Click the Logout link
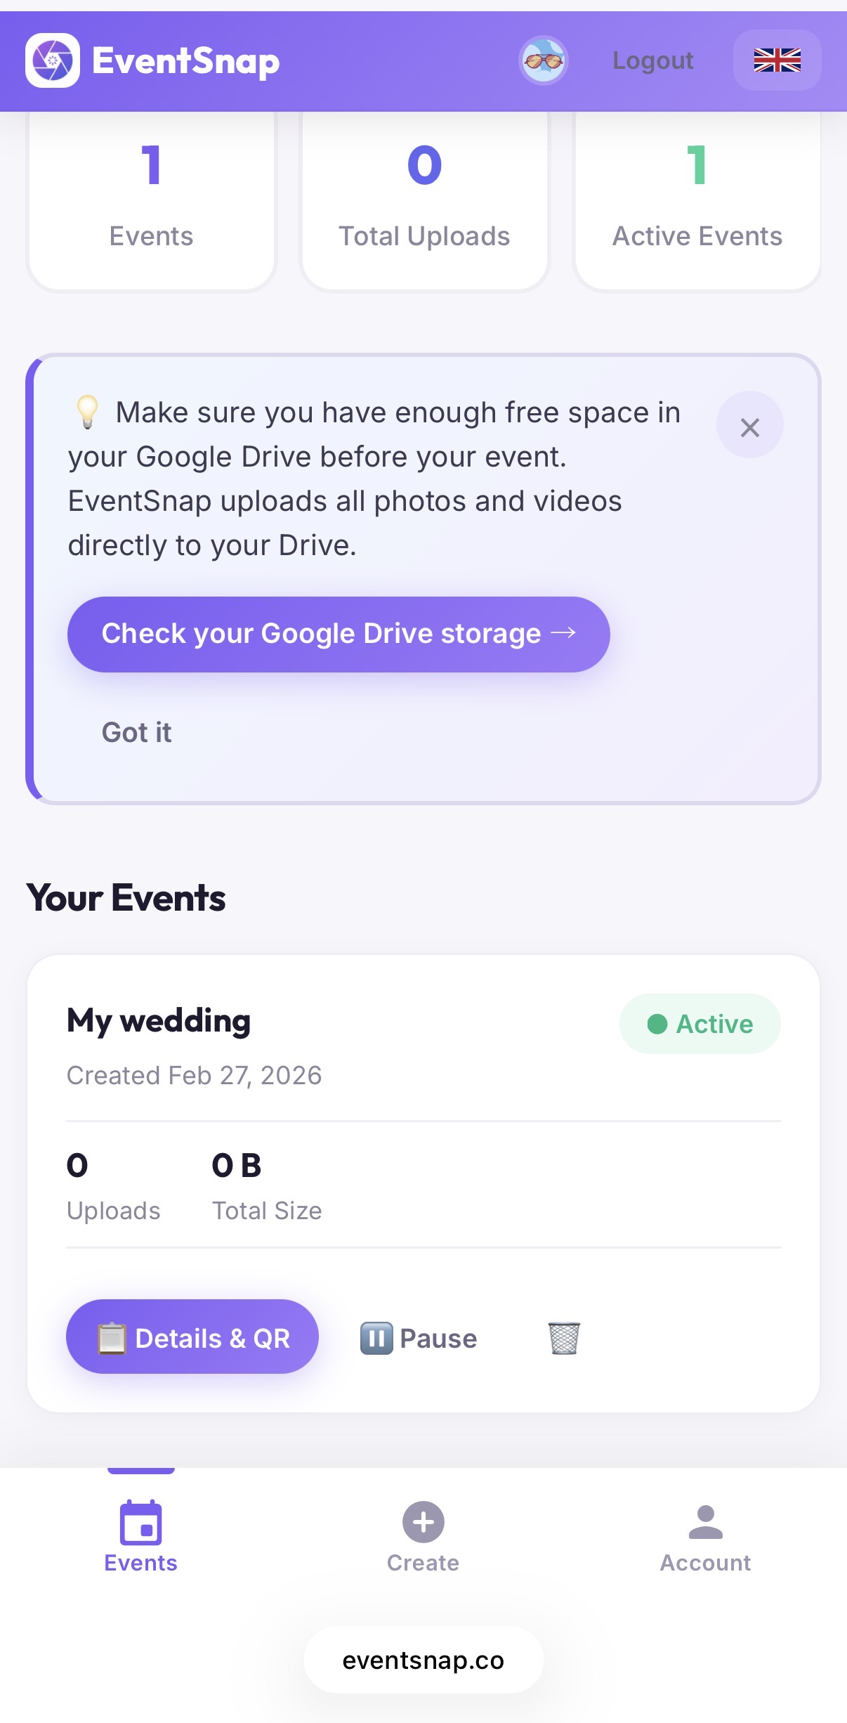The width and height of the screenshot is (847, 1723). 652,60
